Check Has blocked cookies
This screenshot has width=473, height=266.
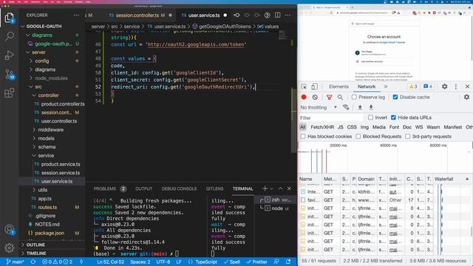(303, 136)
